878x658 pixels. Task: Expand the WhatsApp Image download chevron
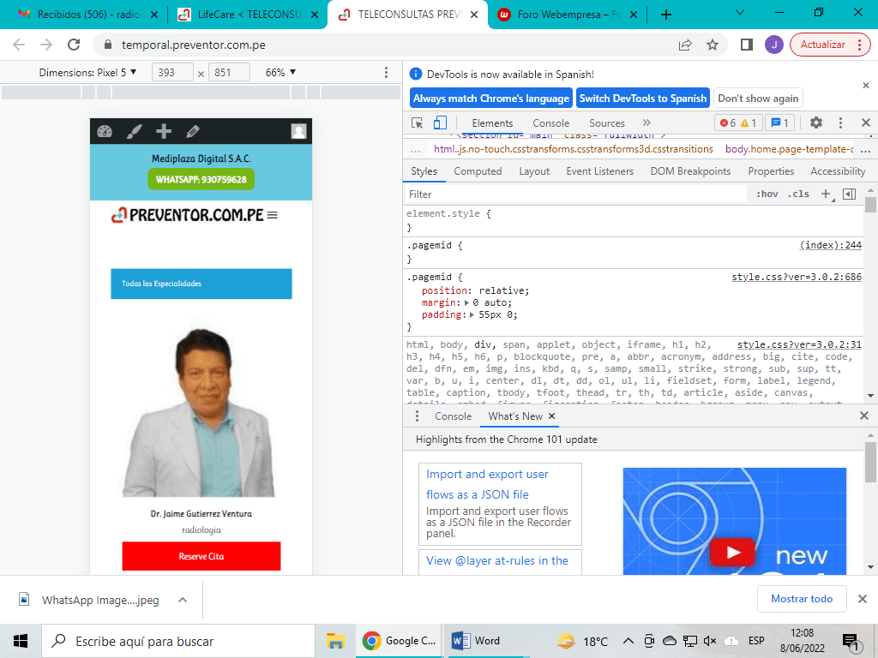point(183,600)
